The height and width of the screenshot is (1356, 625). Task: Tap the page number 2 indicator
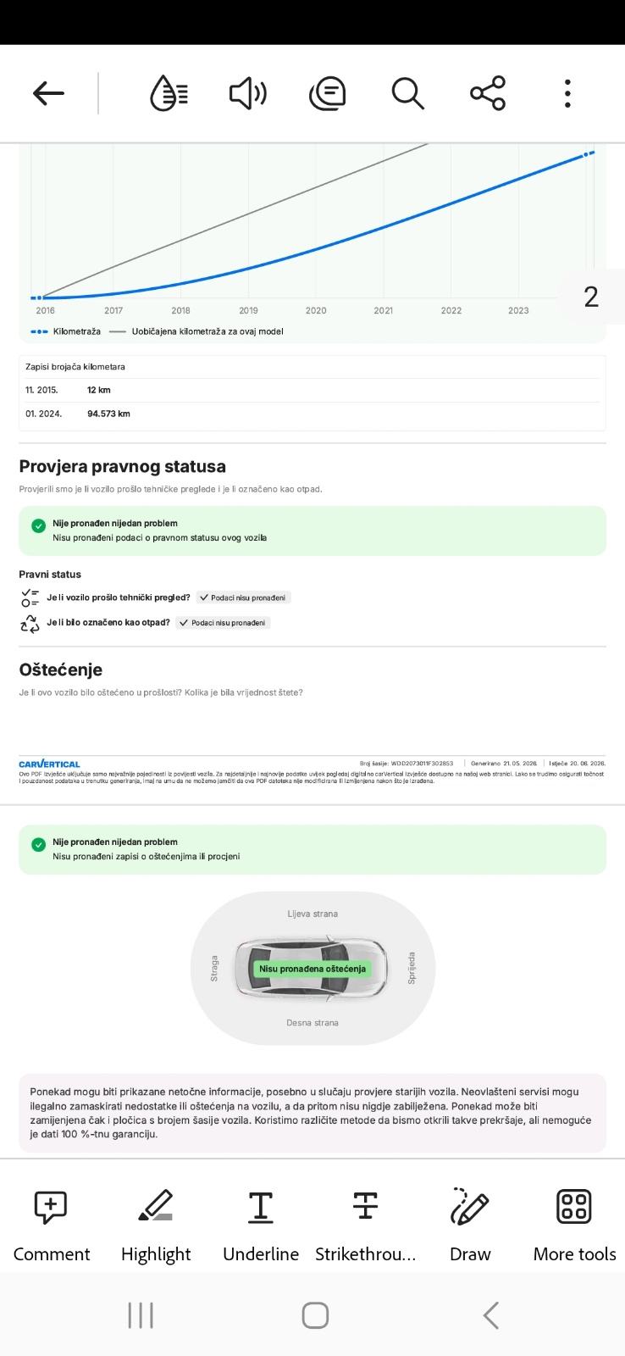point(591,297)
